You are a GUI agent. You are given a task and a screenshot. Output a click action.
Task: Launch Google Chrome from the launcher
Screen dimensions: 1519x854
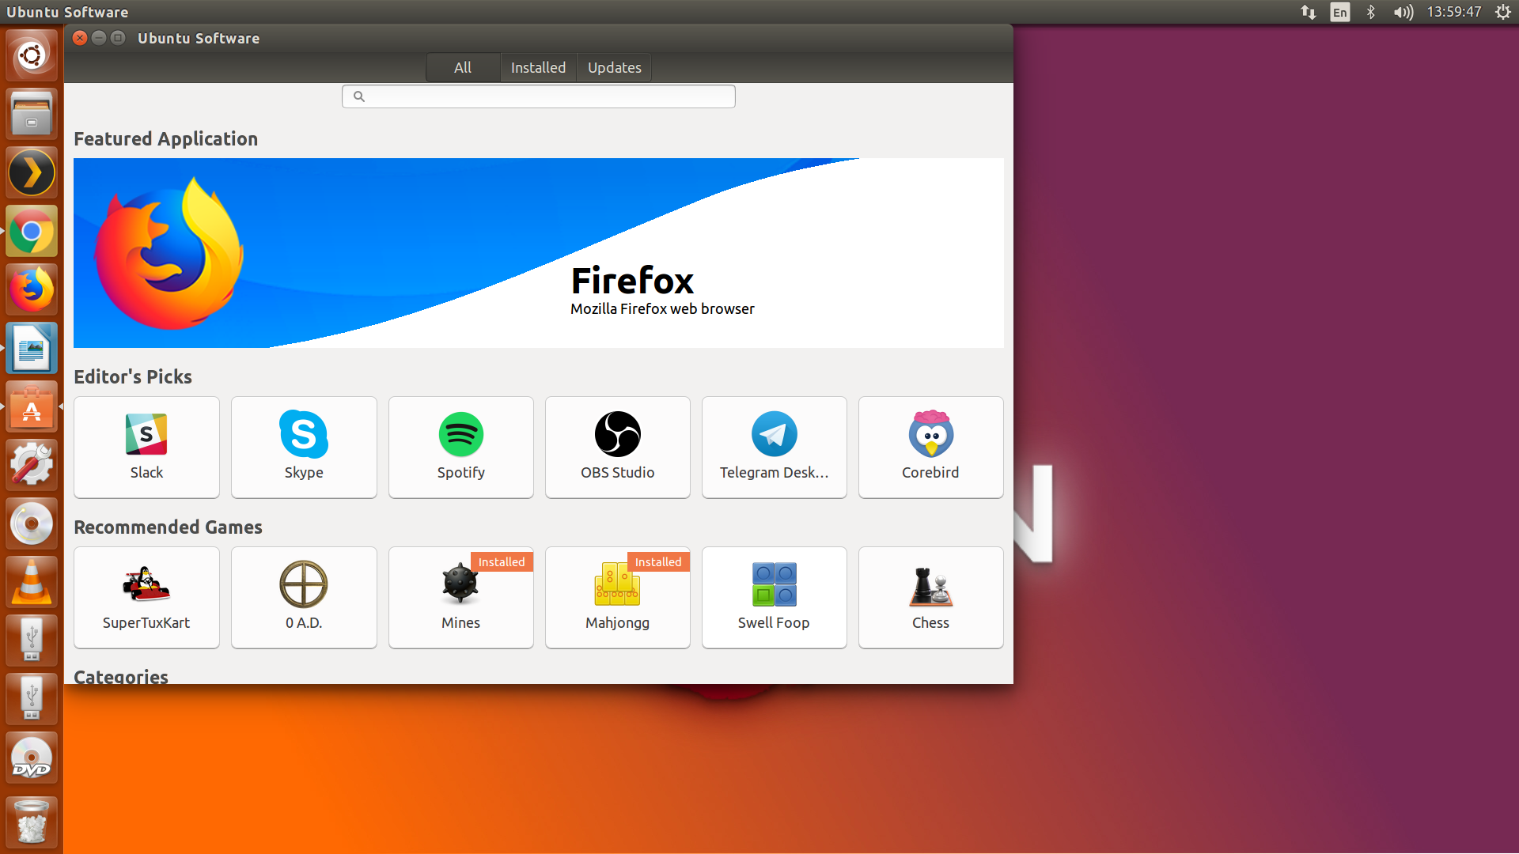pyautogui.click(x=32, y=231)
